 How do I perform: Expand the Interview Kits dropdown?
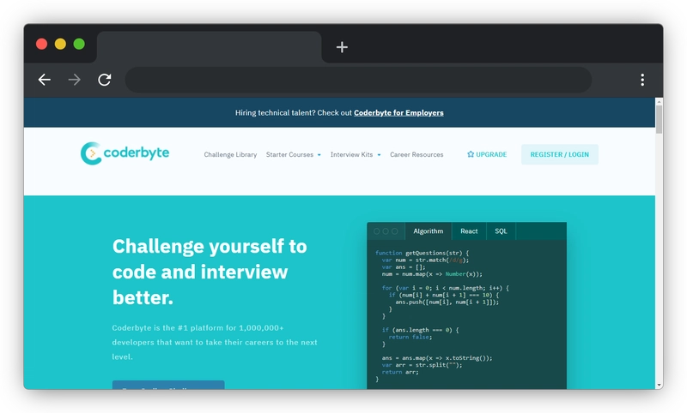356,155
